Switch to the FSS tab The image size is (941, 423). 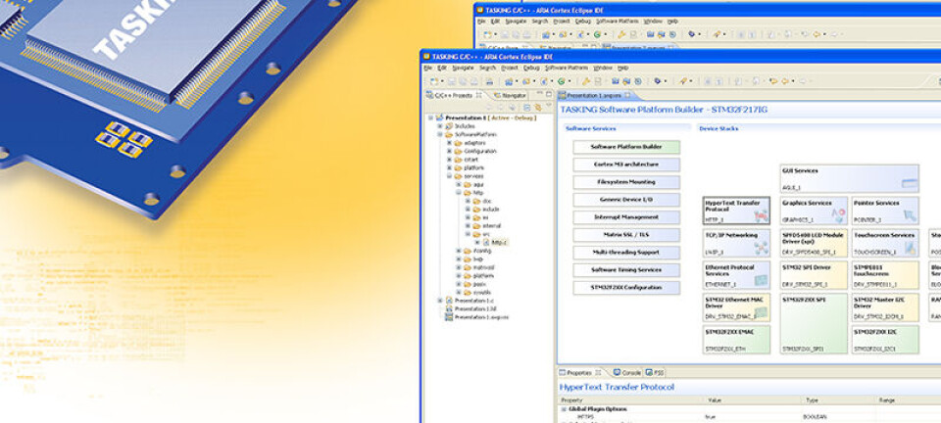656,373
